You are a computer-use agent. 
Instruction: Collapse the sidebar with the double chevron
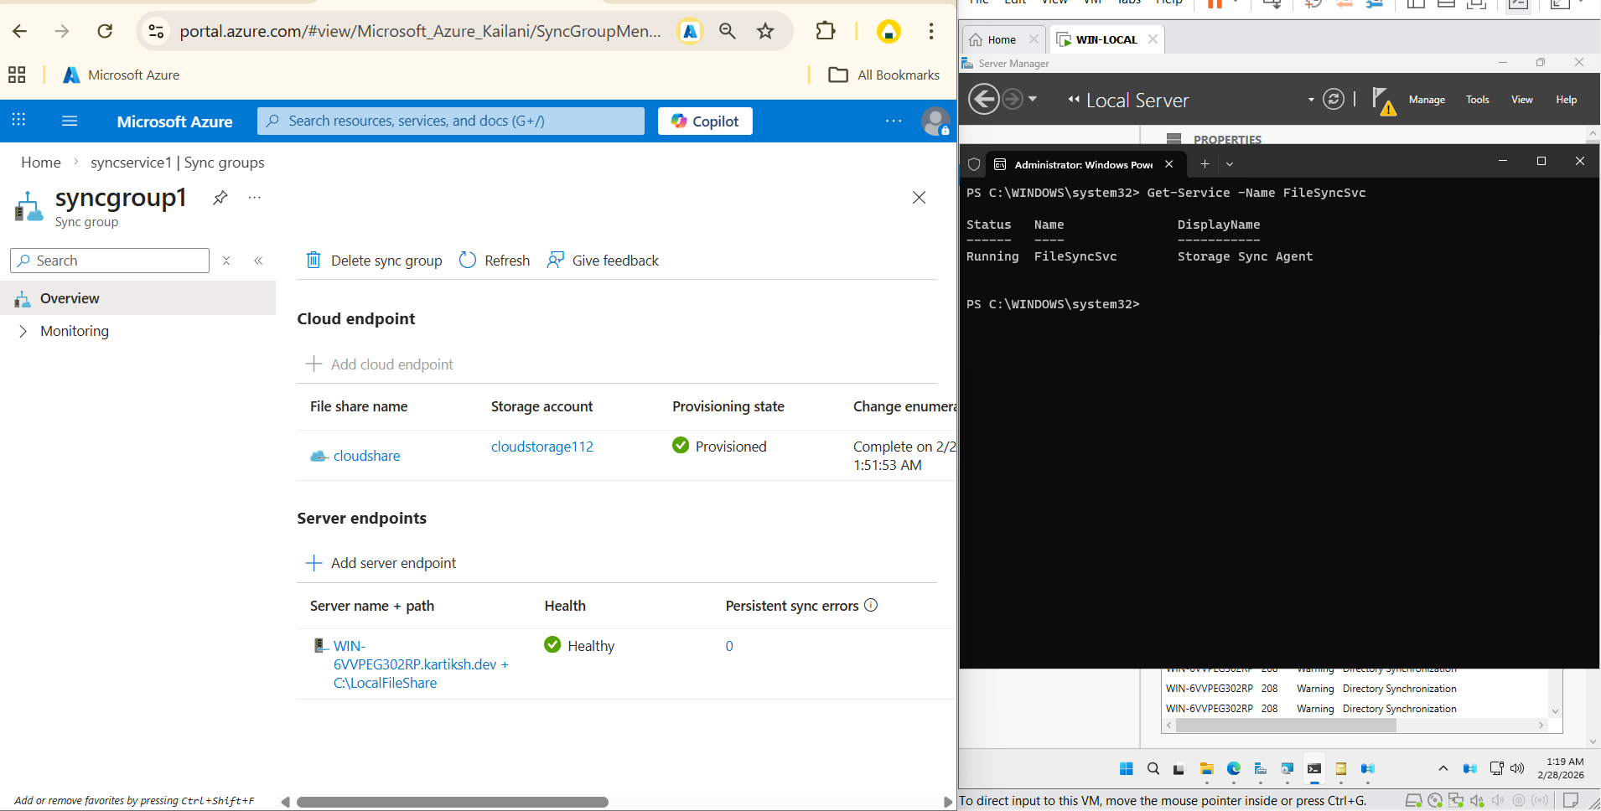click(258, 261)
